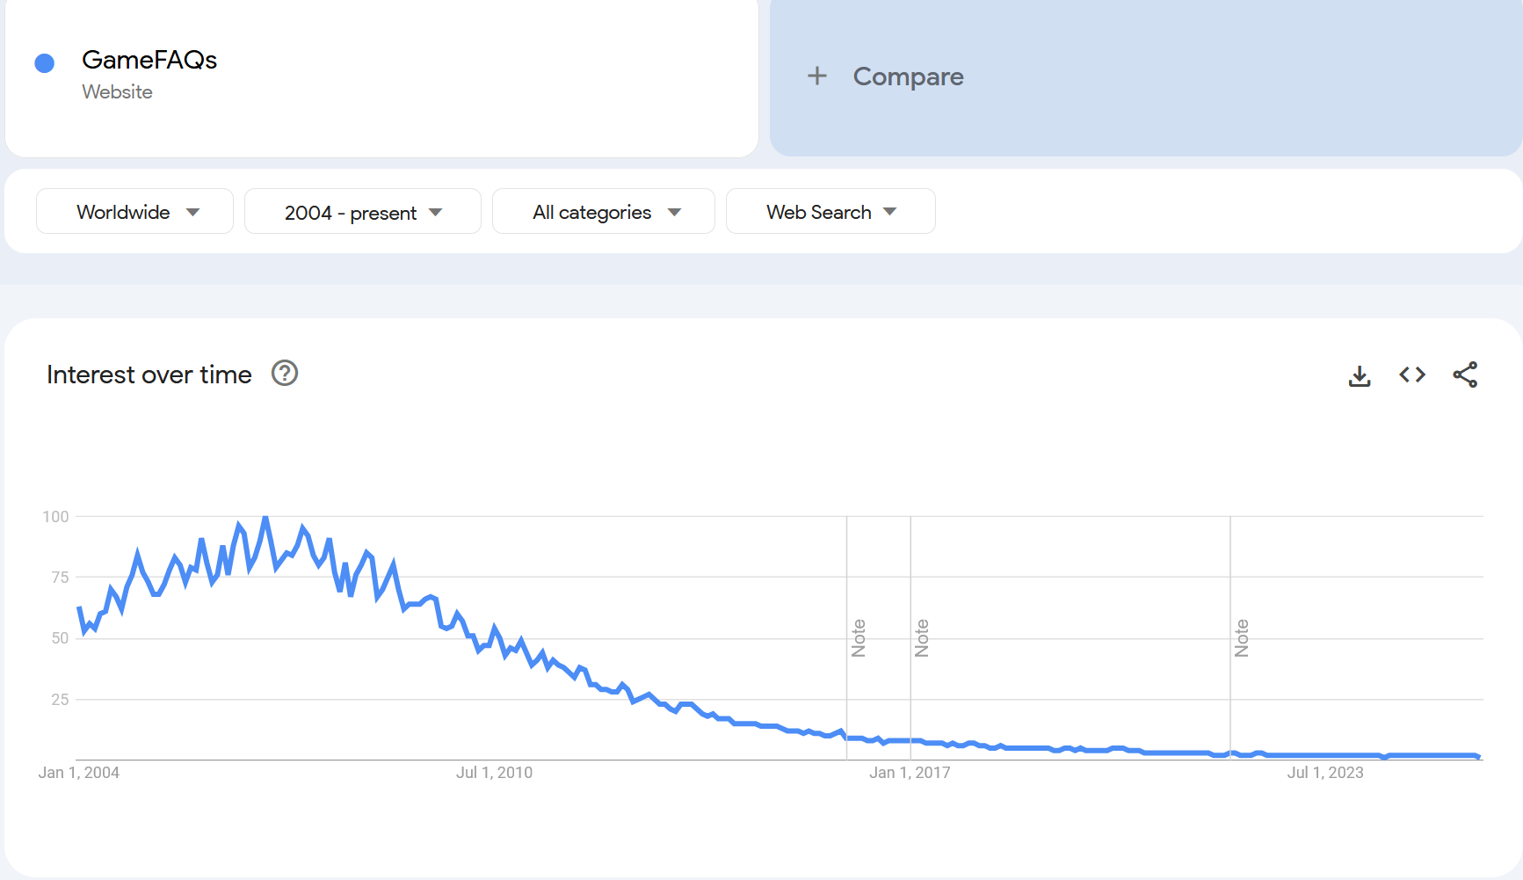Expand the All categories dropdown

(603, 212)
